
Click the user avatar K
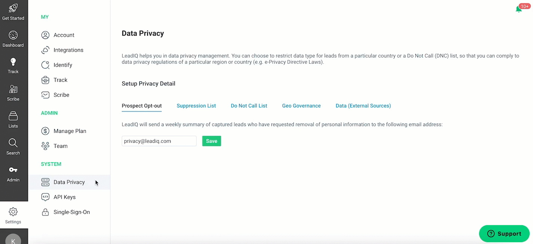[x=13, y=240]
